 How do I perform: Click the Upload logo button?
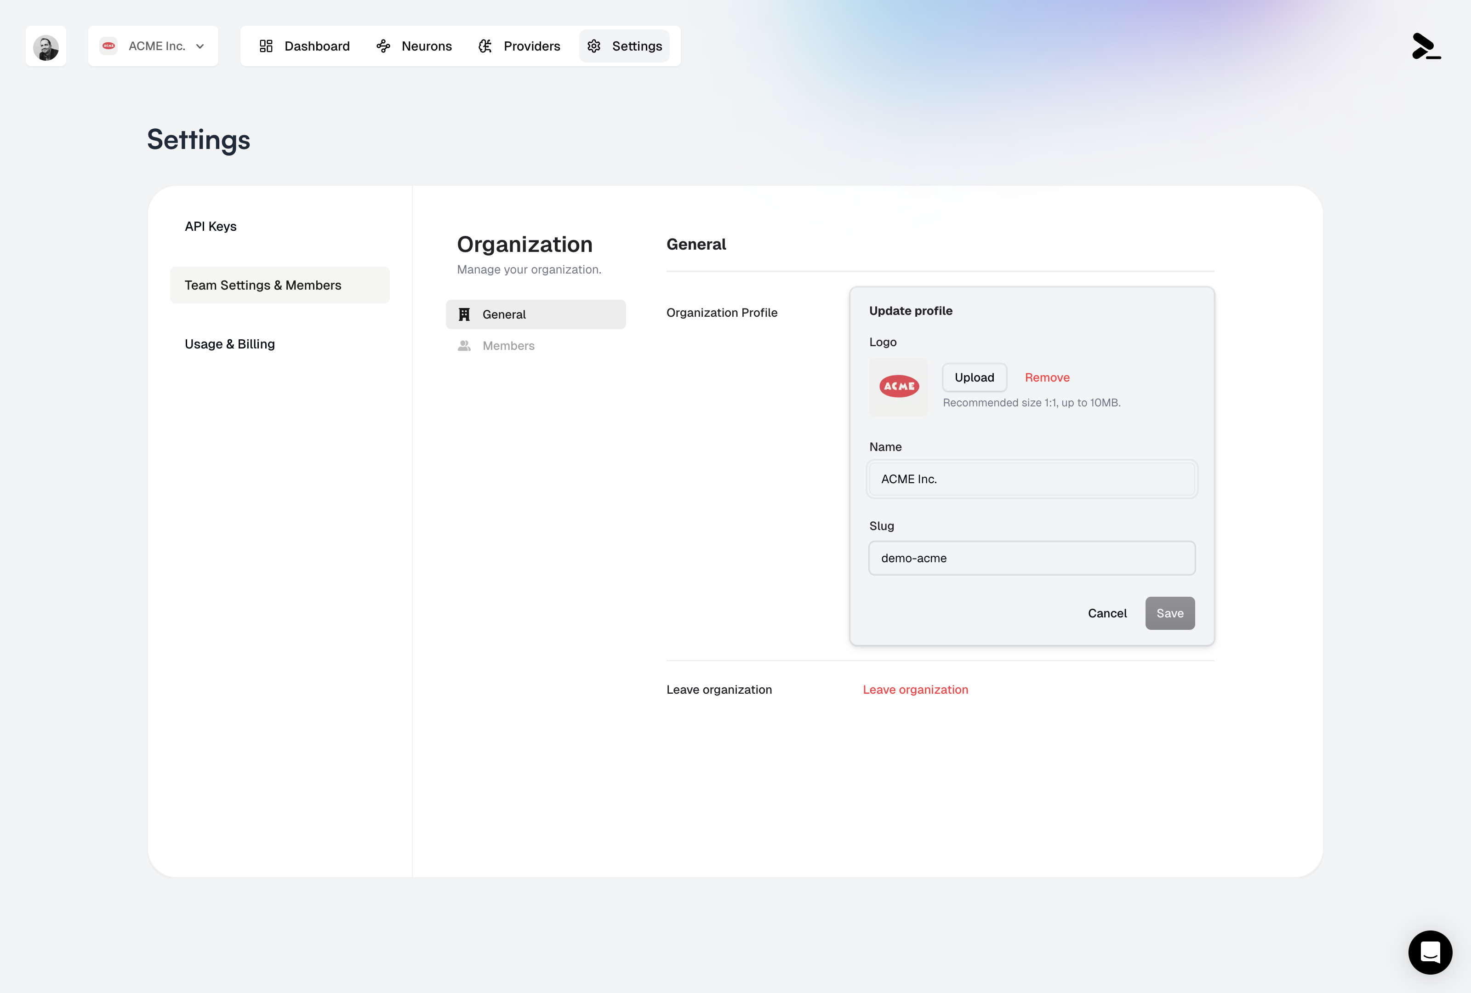pos(974,378)
